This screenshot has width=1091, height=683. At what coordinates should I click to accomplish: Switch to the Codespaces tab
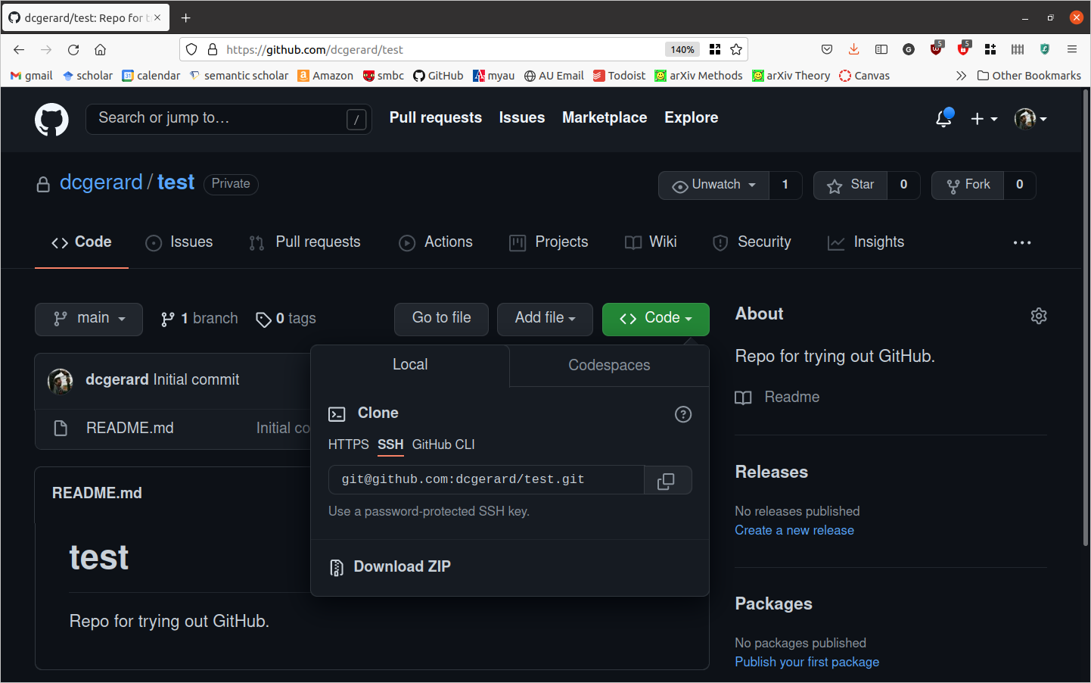tap(609, 366)
